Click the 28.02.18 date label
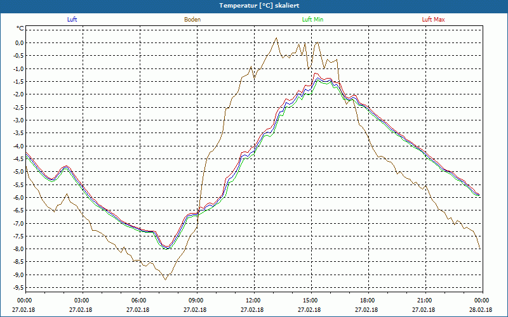The image size is (508, 317). (x=481, y=309)
